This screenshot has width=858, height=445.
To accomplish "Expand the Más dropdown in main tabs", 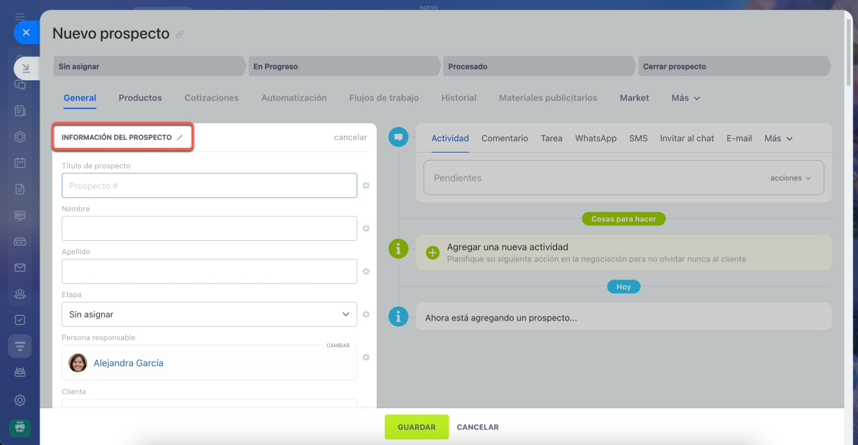I will [x=686, y=98].
